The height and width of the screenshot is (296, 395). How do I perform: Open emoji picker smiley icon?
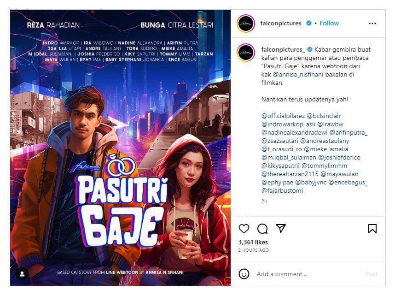point(244,274)
